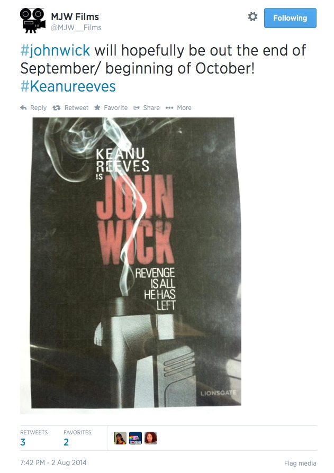
Task: Expand the More options ellipsis
Action: tap(169, 108)
